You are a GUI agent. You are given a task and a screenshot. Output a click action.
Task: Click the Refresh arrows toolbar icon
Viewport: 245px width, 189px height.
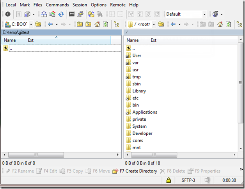coord(61,14)
